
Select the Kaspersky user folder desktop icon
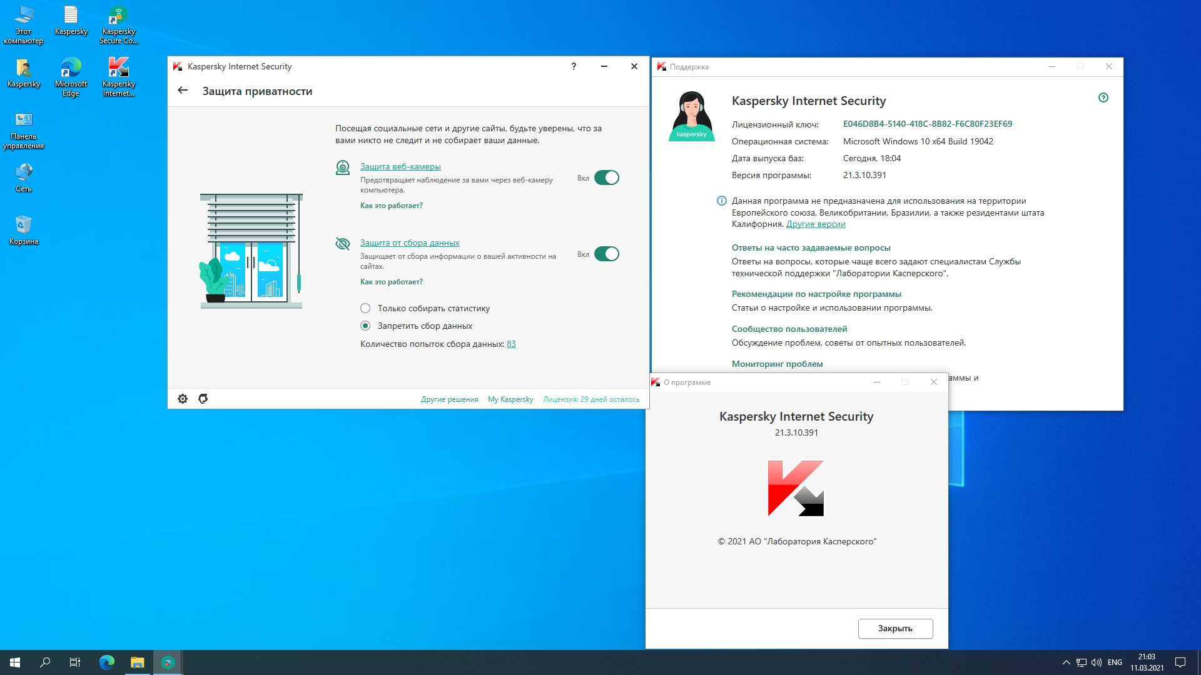(24, 73)
